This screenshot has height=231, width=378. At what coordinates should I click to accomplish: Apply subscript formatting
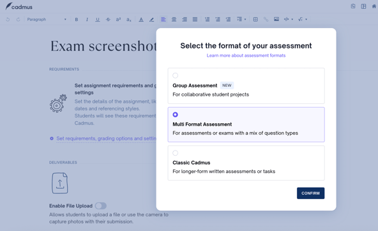tap(129, 20)
